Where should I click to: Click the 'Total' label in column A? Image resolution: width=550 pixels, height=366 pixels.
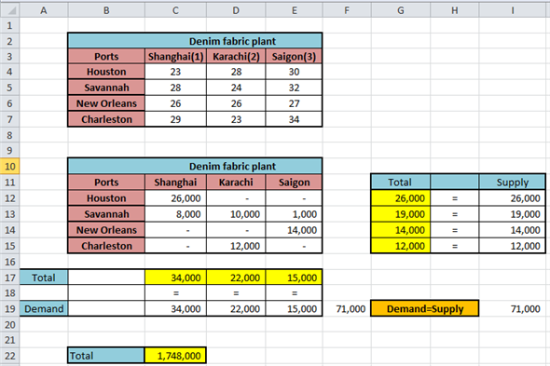[44, 278]
